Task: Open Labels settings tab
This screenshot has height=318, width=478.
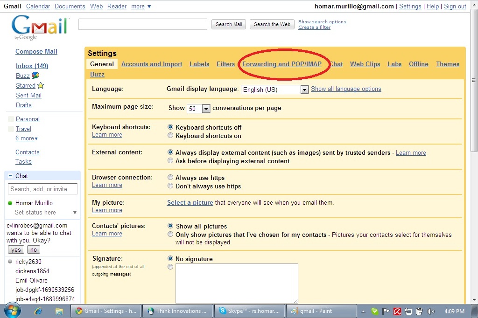Action: 199,64
